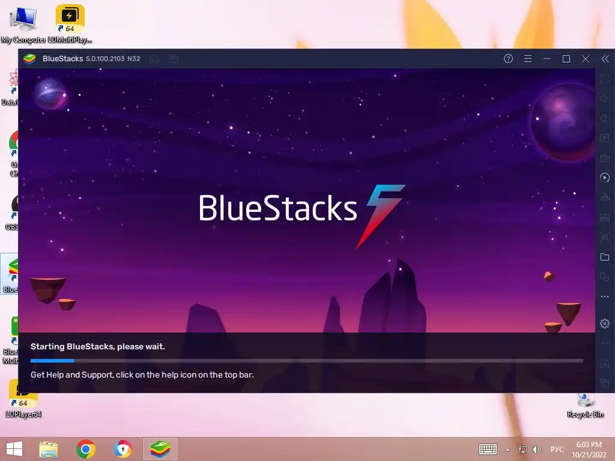Open the macro recorder play icon
Viewport: 615px width, 461px height.
click(605, 178)
